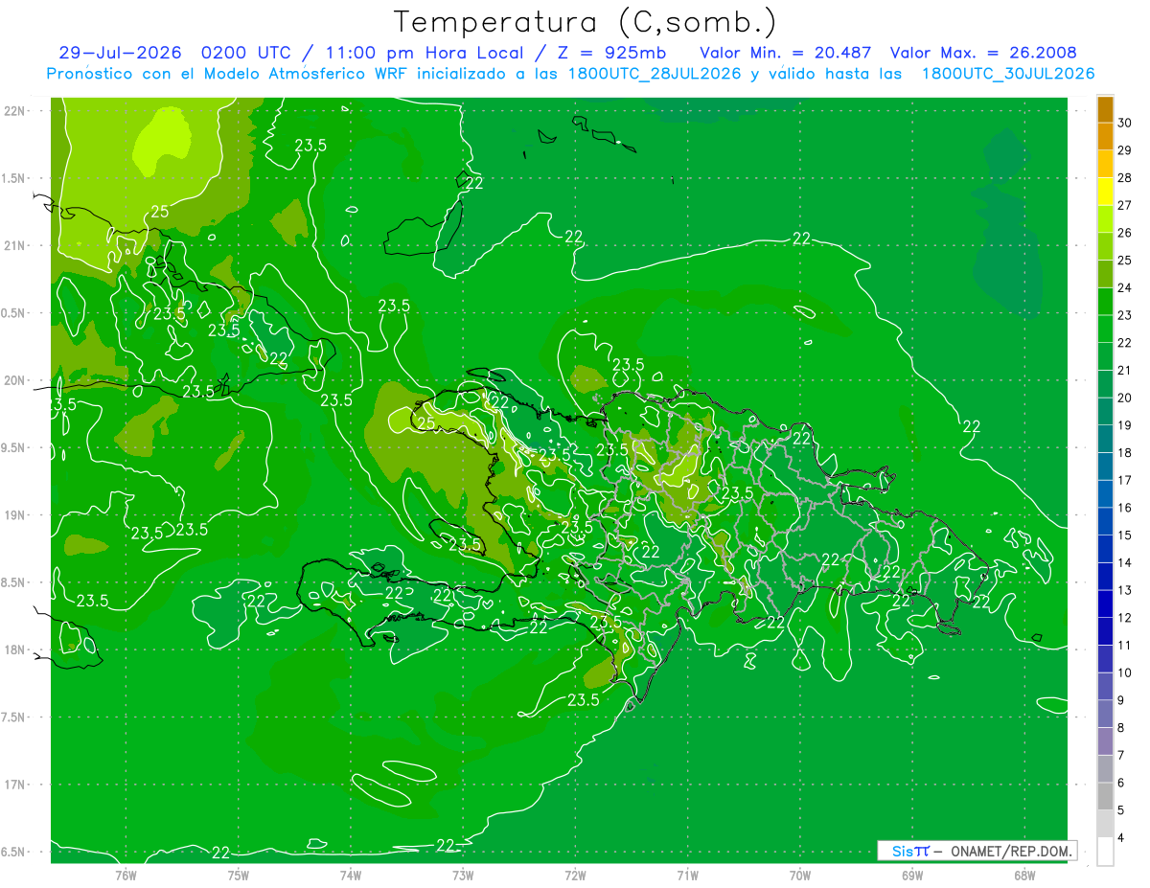Click the latitude axis label 20N
The width and height of the screenshot is (1150, 888).
(x=15, y=381)
